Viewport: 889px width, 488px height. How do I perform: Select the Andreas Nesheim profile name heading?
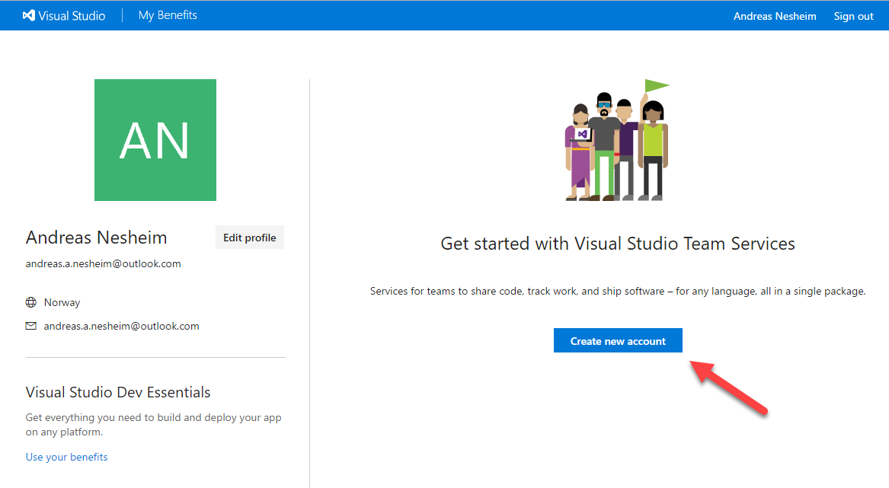pyautogui.click(x=97, y=238)
